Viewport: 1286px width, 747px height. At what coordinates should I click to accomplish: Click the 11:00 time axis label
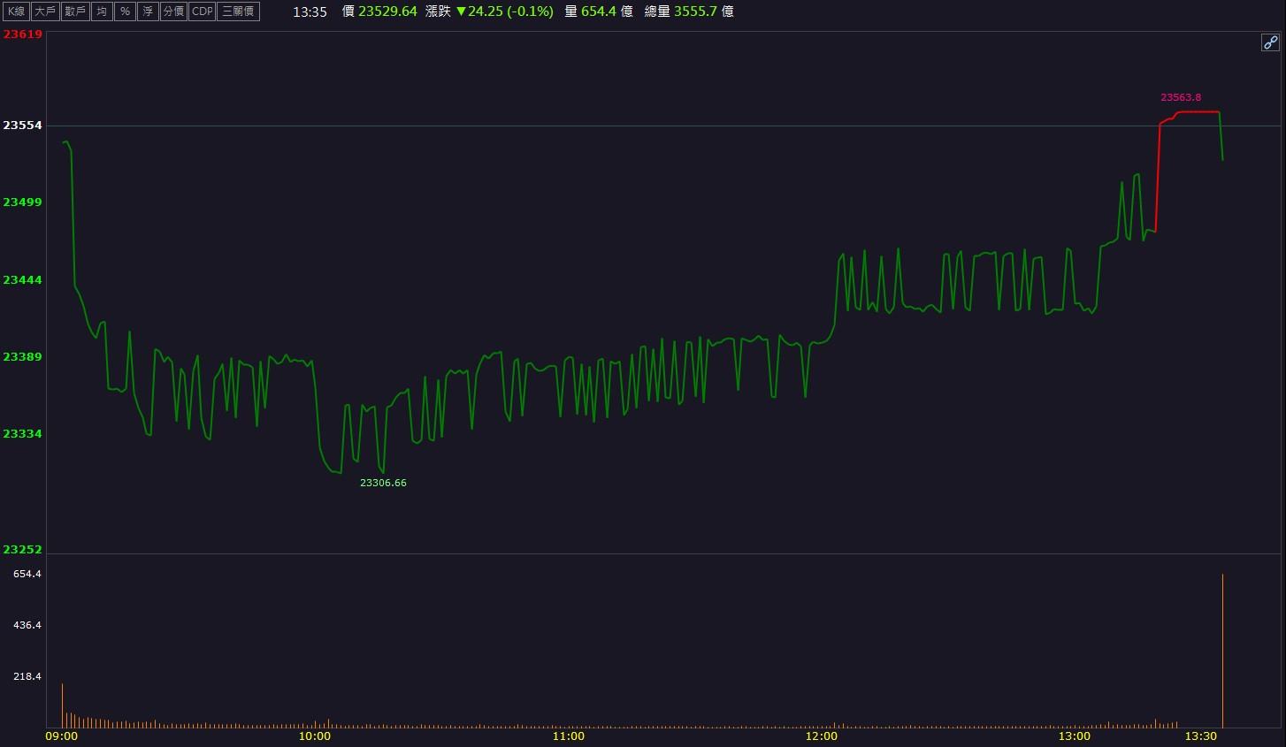pos(568,736)
